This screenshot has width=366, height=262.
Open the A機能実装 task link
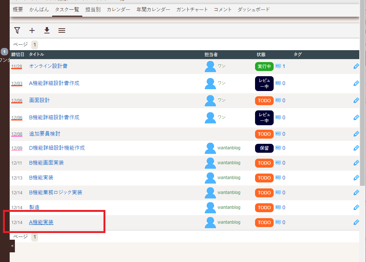click(x=41, y=222)
